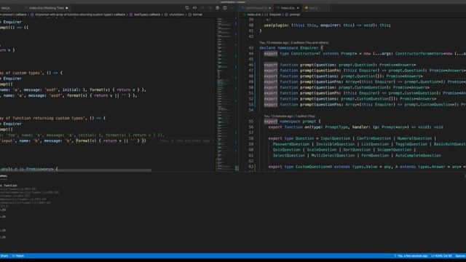This screenshot has width=466, height=262.
Task: Click 'export type CustomQuestion' on line 63
Action: tap(298, 167)
